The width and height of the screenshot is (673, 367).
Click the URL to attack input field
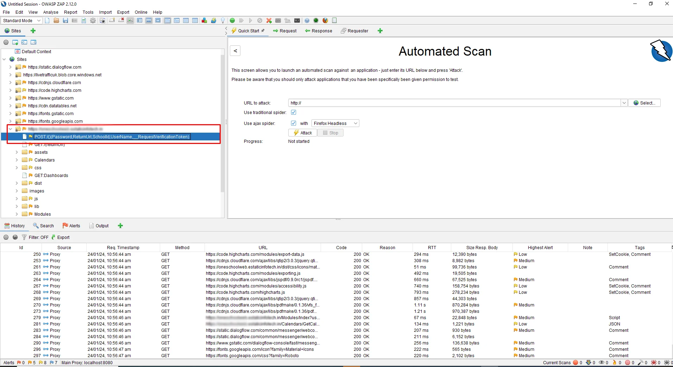coord(454,103)
